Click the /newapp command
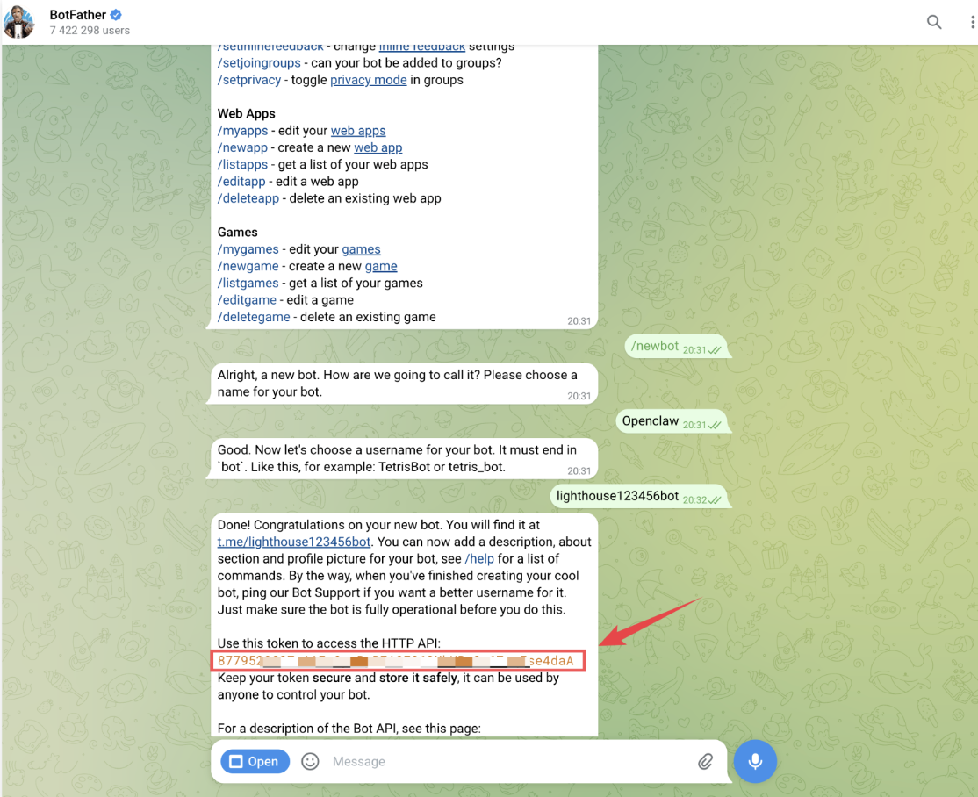 coord(242,147)
